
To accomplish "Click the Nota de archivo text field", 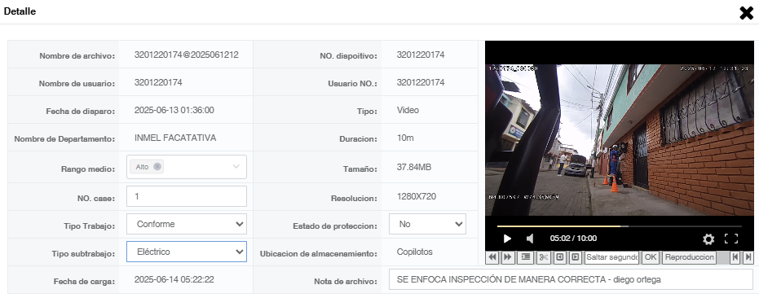I will click(571, 279).
